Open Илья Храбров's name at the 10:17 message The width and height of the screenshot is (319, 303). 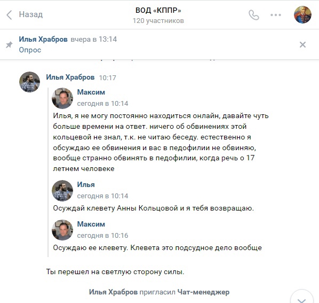pos(70,77)
